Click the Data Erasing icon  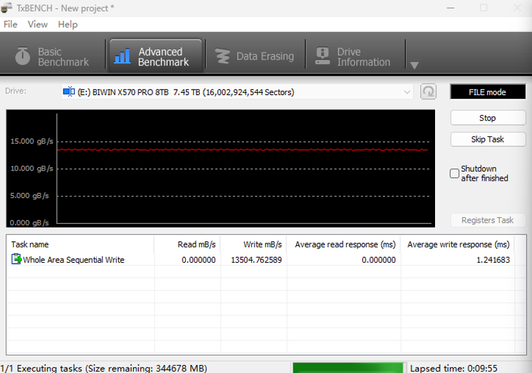(222, 56)
